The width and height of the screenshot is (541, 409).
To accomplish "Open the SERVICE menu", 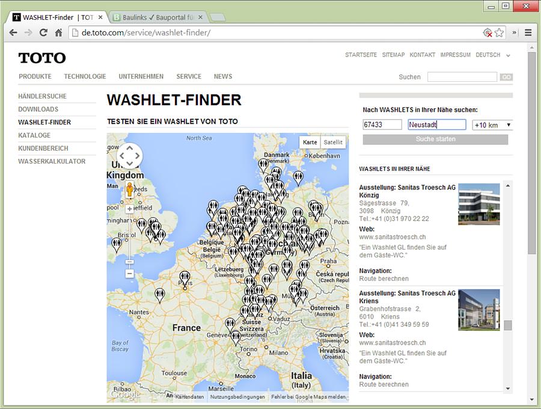I will click(x=189, y=76).
